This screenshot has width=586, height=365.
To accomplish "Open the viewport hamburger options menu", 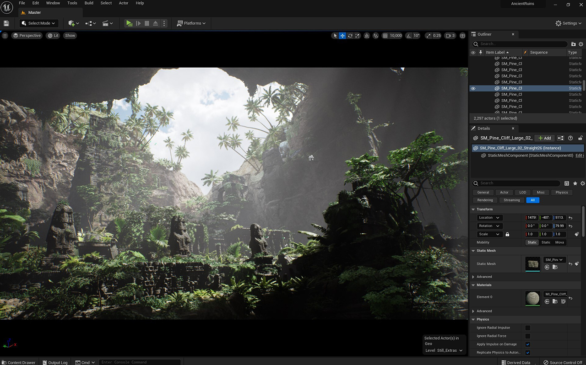I will [5, 36].
